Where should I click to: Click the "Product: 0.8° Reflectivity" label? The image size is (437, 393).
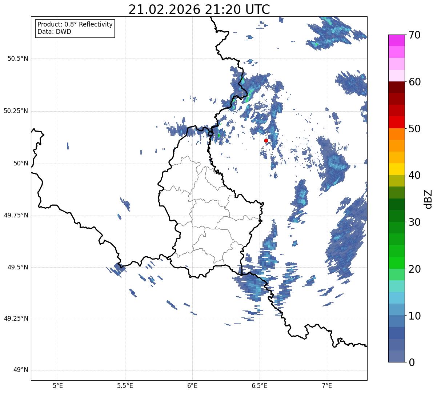(75, 24)
